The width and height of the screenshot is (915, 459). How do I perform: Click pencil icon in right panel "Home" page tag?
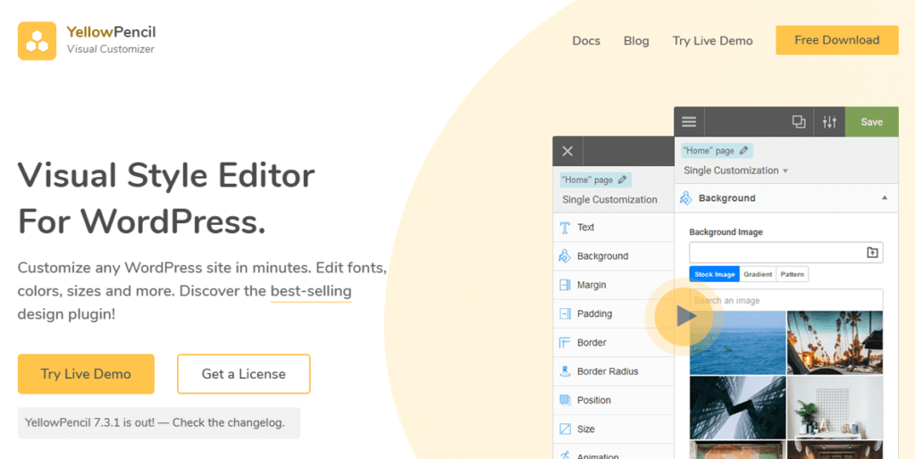(743, 151)
